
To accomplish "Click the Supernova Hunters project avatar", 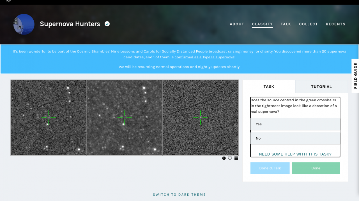I will [24, 24].
